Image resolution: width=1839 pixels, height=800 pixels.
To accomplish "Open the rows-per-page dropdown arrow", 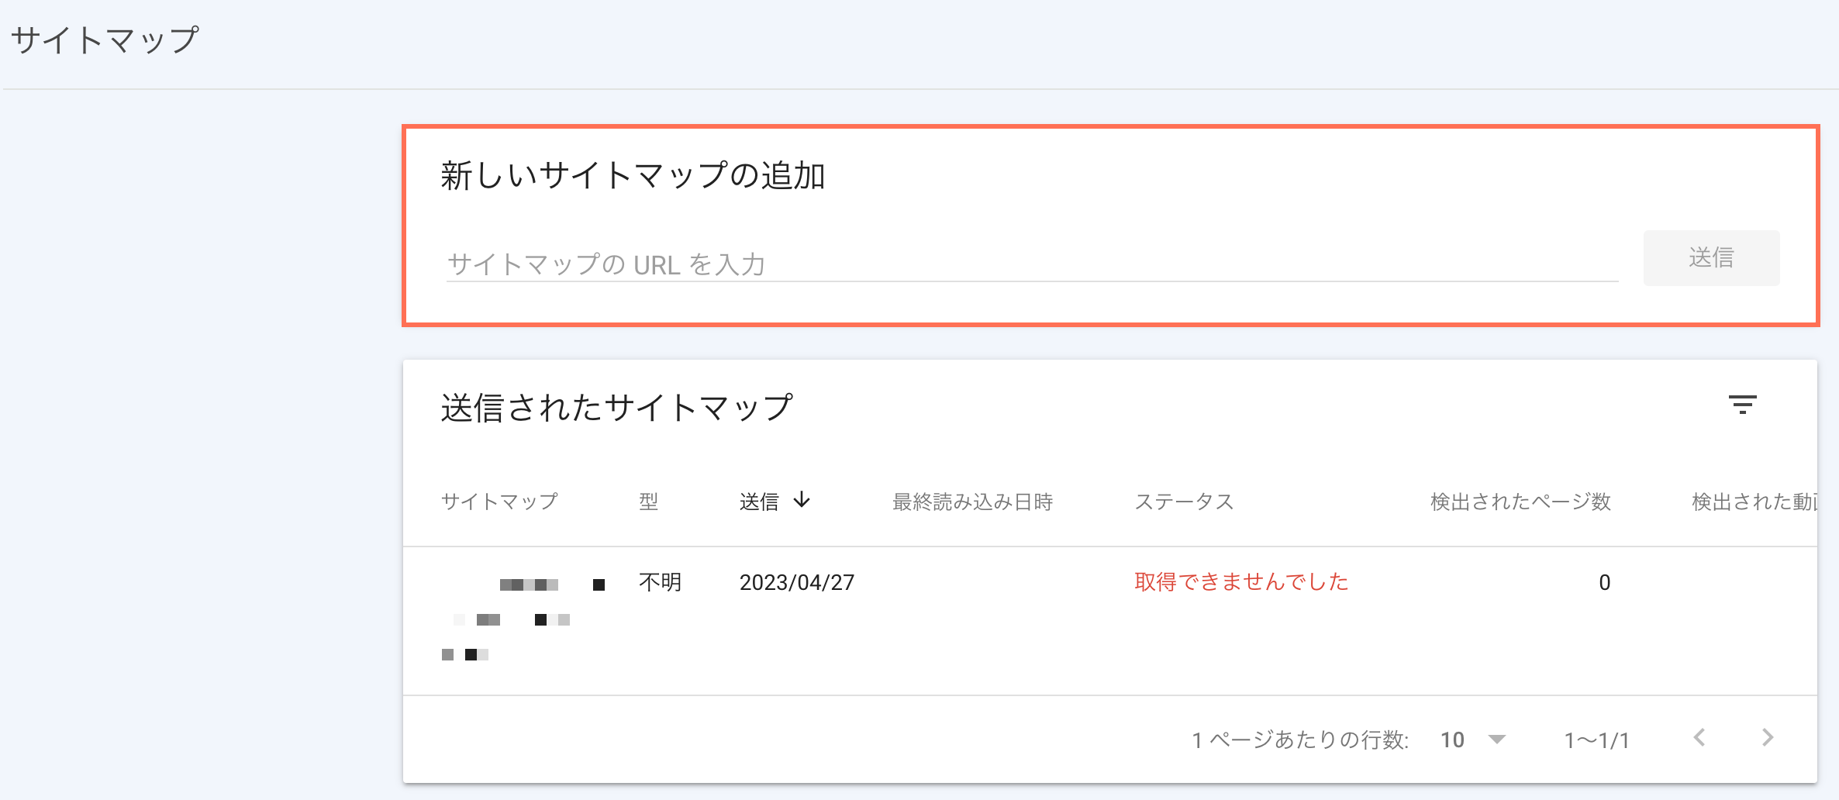I will click(x=1496, y=740).
